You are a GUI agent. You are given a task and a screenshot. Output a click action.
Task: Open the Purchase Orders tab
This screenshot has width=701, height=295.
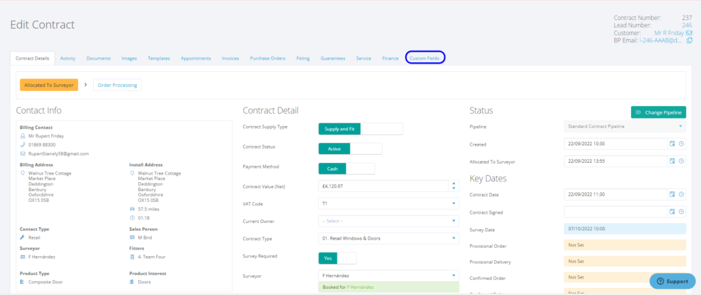click(x=267, y=58)
